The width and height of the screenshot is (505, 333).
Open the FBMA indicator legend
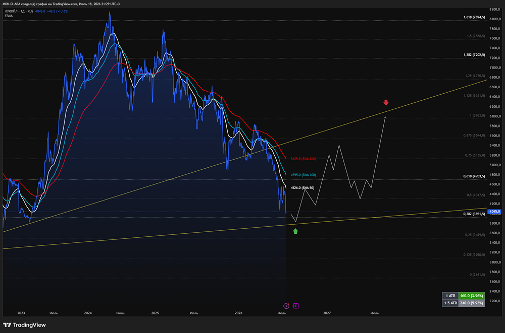(x=9, y=16)
